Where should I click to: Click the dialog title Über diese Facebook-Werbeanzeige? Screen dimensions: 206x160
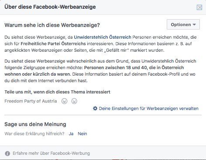point(50,7)
